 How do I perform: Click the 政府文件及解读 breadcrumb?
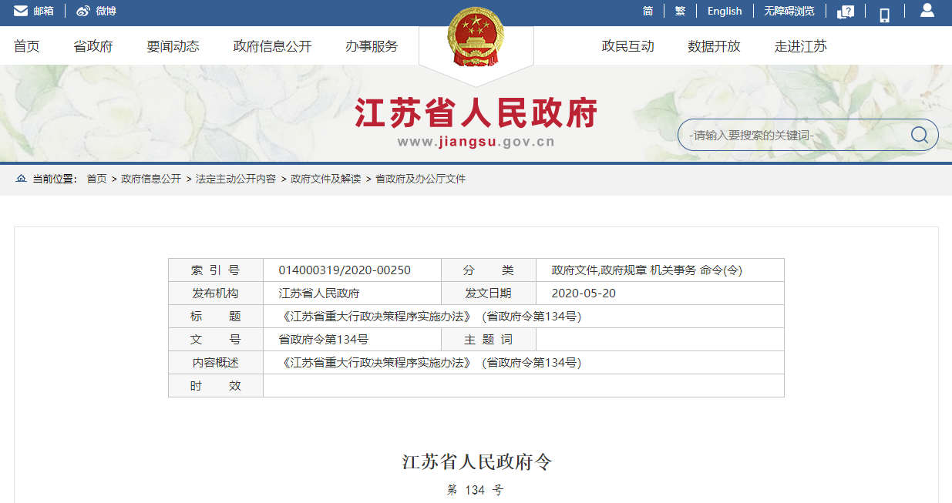click(x=325, y=179)
